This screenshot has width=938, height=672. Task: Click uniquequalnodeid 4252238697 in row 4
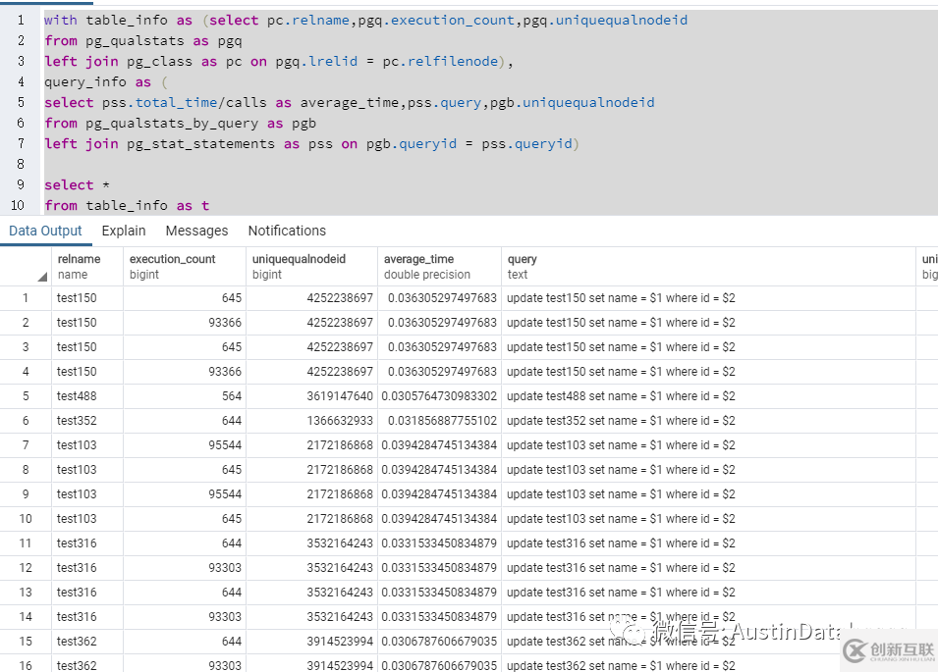click(311, 372)
